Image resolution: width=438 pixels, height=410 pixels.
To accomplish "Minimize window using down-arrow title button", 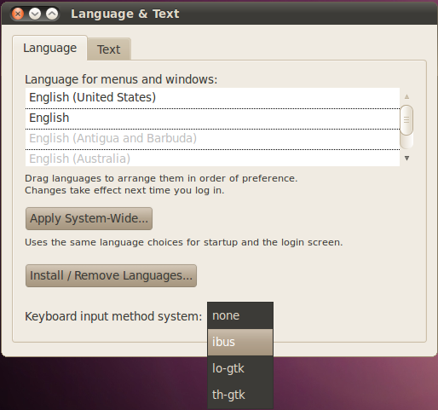I will (x=35, y=14).
